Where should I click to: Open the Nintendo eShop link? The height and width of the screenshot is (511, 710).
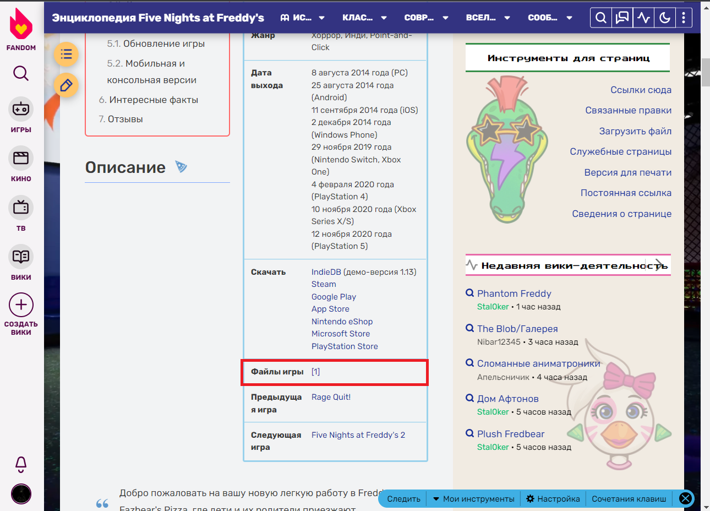click(342, 322)
